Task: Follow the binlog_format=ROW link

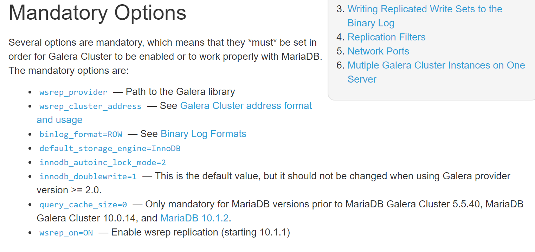Action: pyautogui.click(x=81, y=134)
